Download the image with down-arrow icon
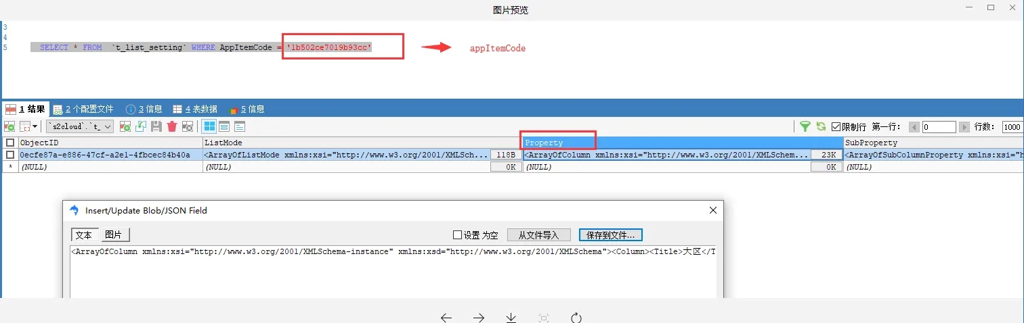This screenshot has height=323, width=1024. pos(511,317)
